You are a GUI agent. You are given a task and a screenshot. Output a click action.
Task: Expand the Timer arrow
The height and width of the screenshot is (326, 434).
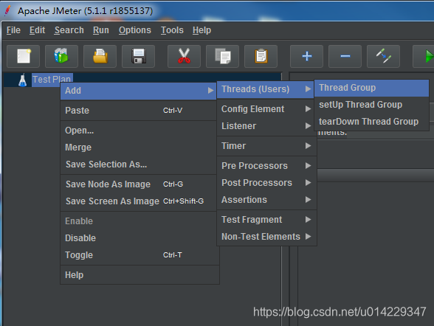[x=308, y=146]
